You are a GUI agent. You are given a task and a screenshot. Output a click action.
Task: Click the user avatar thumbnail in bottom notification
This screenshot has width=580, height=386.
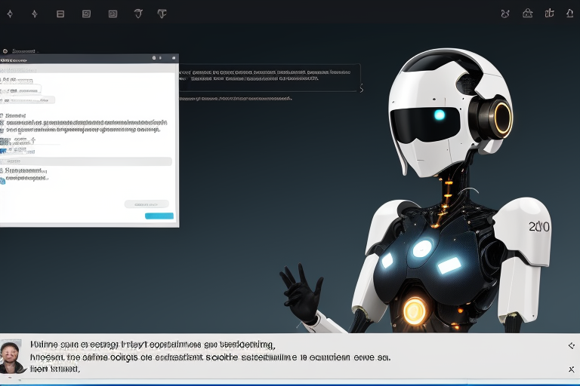pos(11,356)
